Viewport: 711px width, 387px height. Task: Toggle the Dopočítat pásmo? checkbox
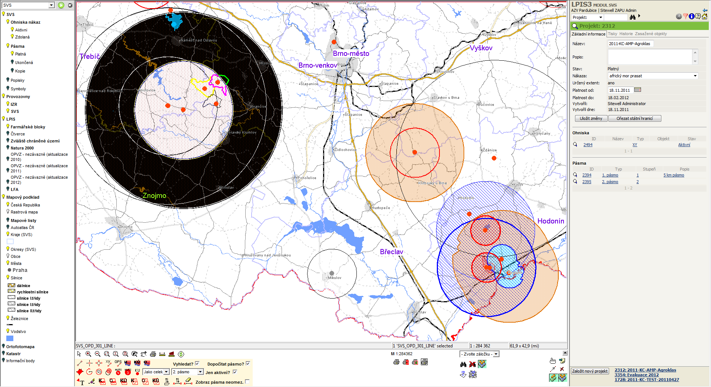pyautogui.click(x=248, y=364)
